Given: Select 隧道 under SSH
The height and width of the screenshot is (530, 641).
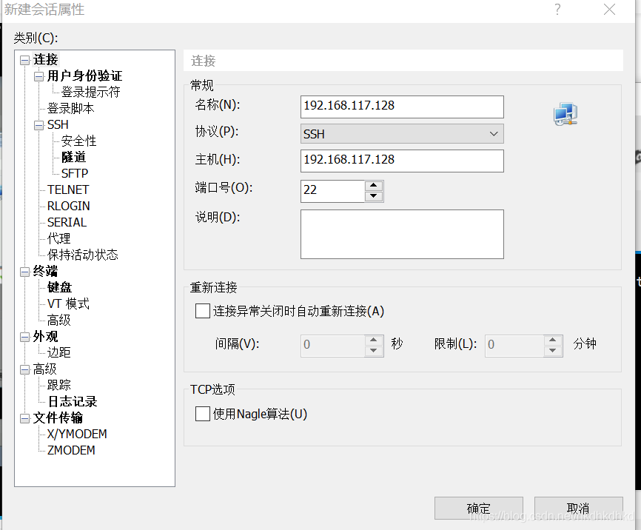Looking at the screenshot, I should coord(73,158).
